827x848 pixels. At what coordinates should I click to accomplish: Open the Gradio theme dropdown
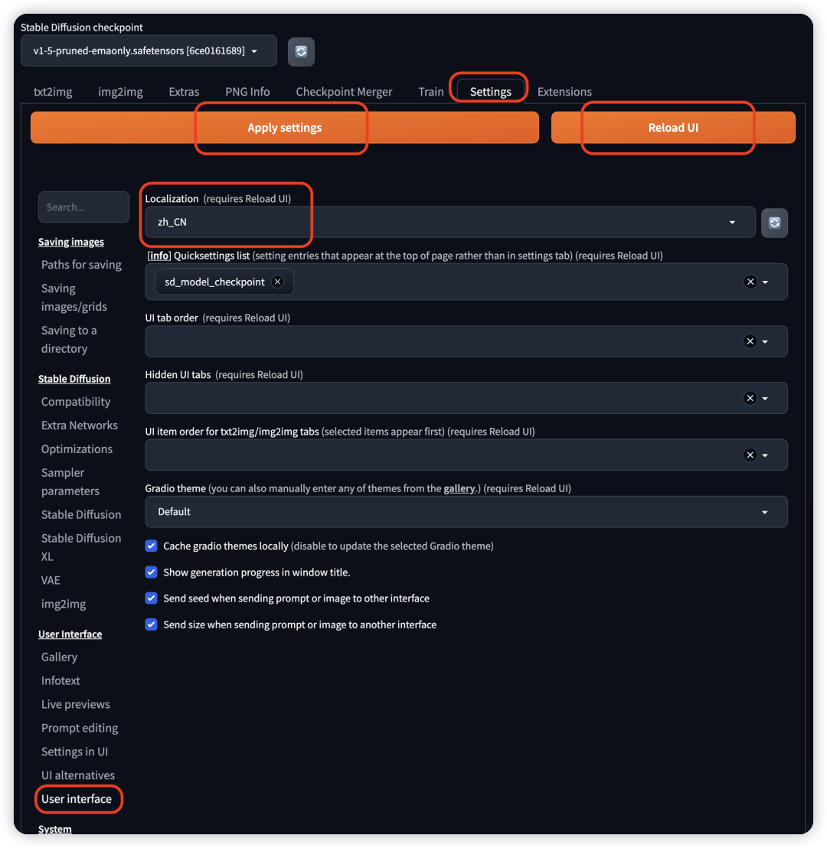click(466, 511)
